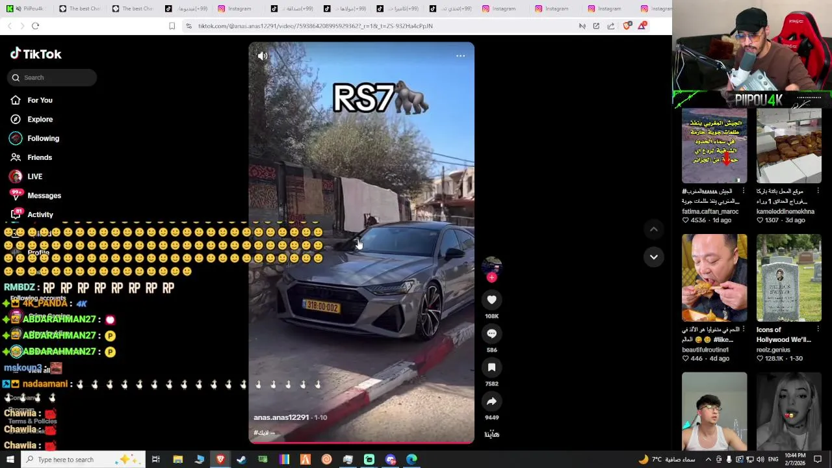The width and height of the screenshot is (832, 468).
Task: Open Microsoft Edge from the taskbar
Action: (x=411, y=460)
